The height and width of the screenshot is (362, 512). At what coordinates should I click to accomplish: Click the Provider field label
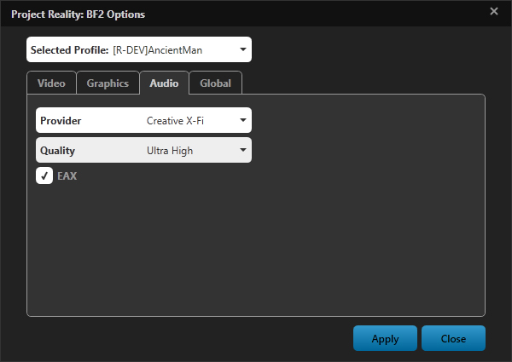(x=61, y=121)
